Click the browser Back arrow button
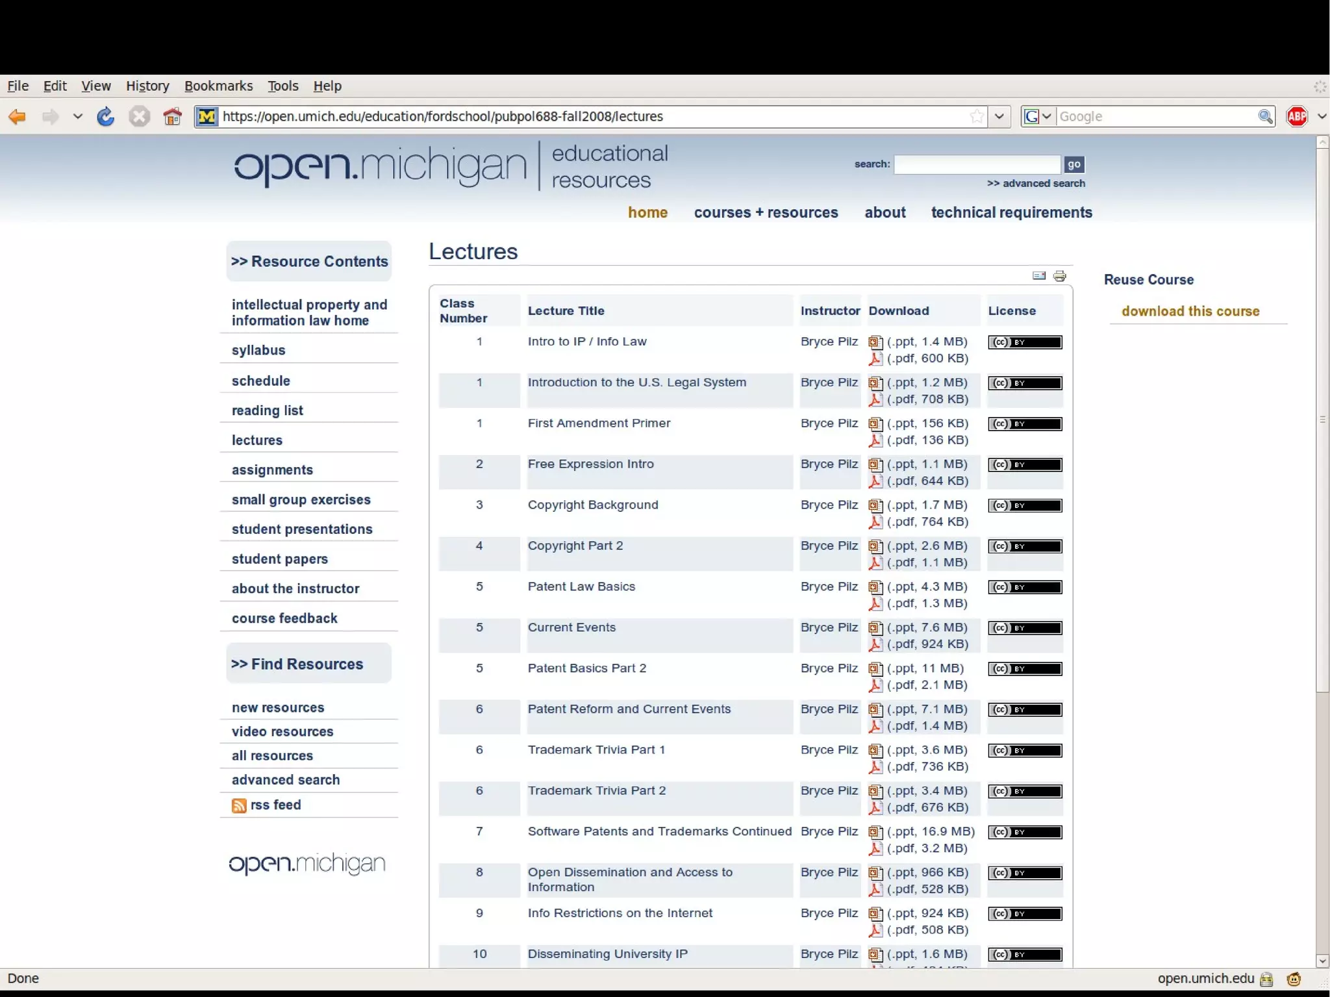 tap(18, 117)
